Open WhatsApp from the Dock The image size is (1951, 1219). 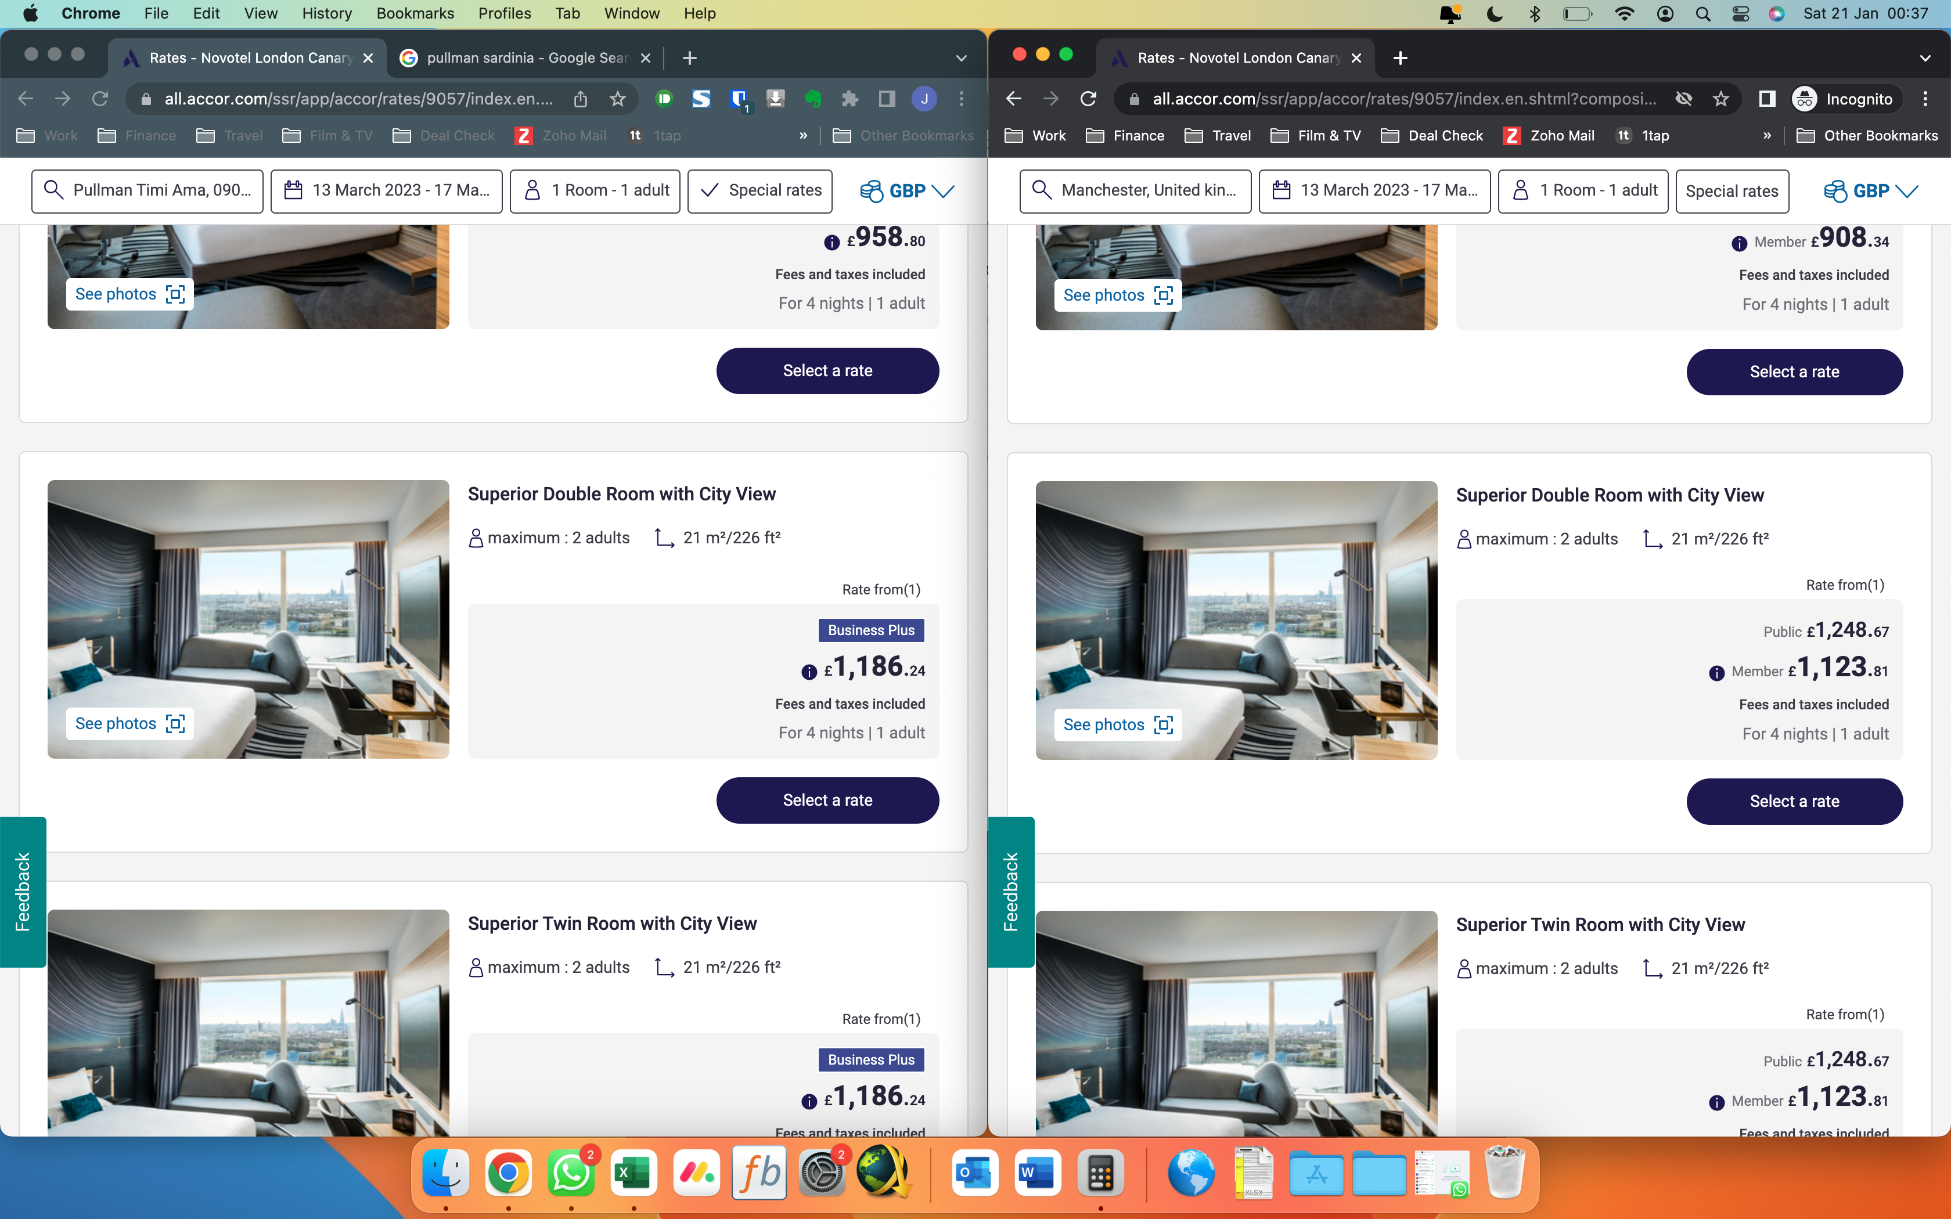coord(571,1173)
